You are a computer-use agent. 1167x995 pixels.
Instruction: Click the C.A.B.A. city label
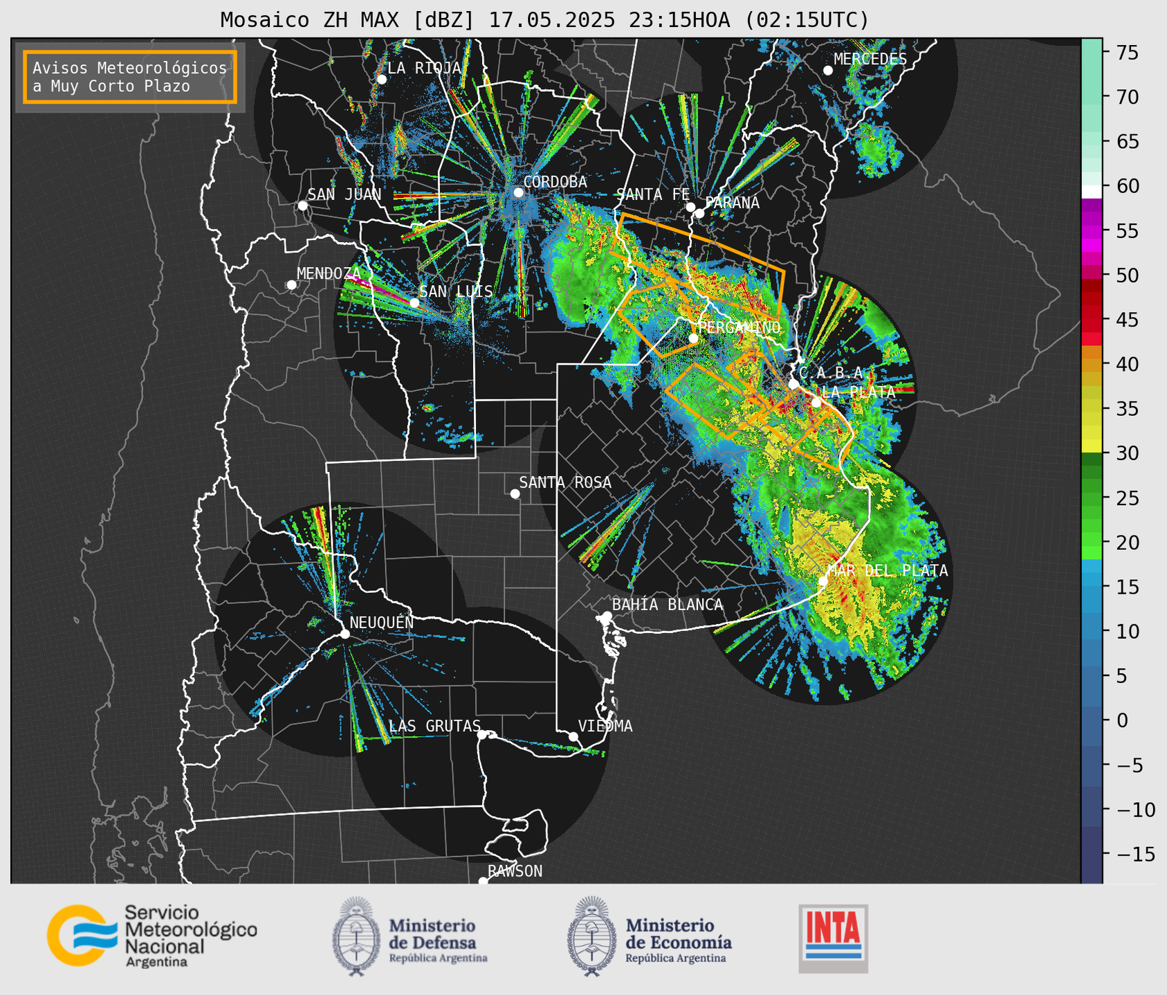(831, 372)
